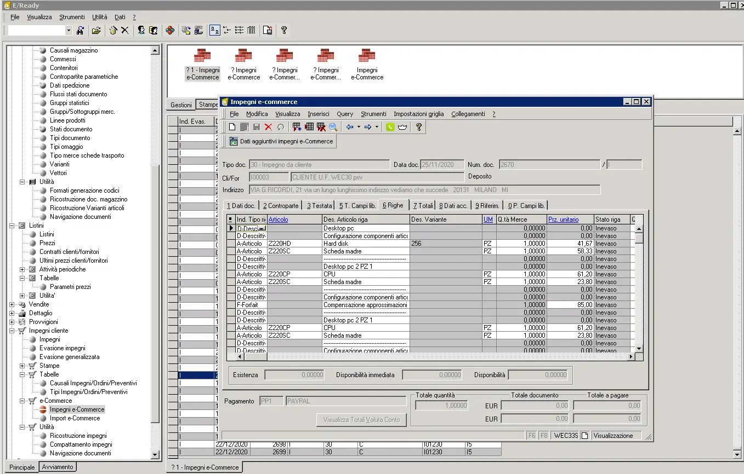Screen dimensions: 744x474
Task: Click the open folder icon in main toolbar
Action: click(x=96, y=31)
